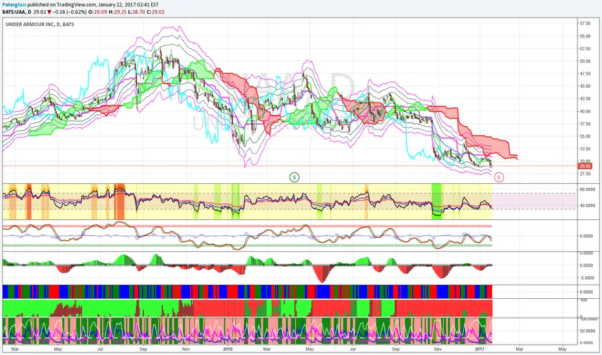Click the 50.0000 bottom pane axis label

[587, 331]
